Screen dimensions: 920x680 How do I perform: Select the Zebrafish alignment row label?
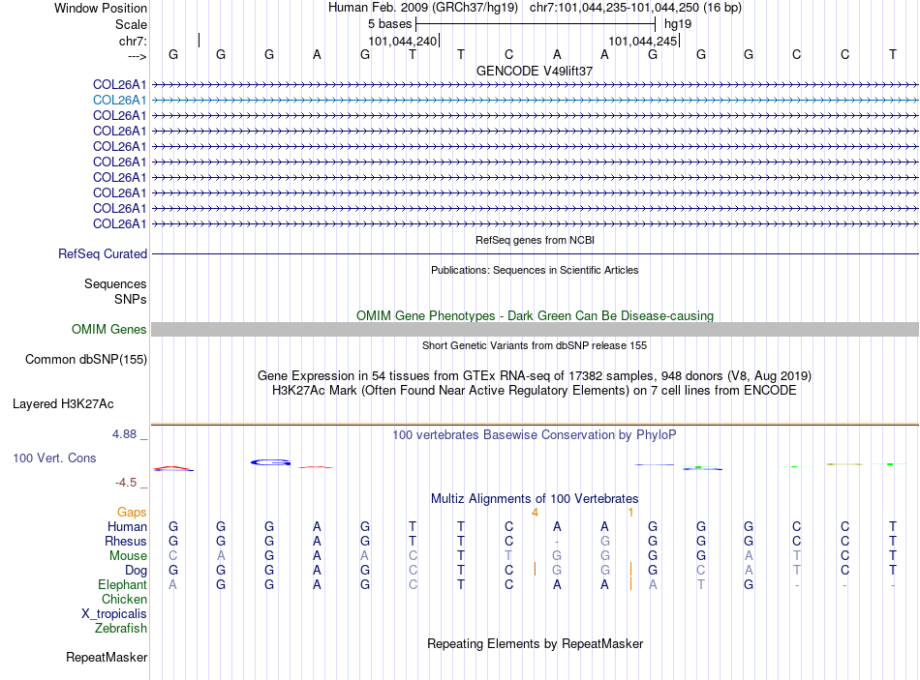click(121, 629)
